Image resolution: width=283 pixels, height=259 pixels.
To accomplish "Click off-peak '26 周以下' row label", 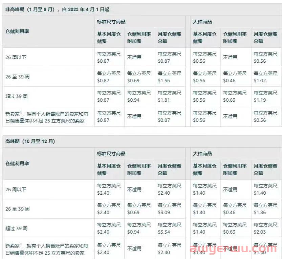I will (16, 58).
